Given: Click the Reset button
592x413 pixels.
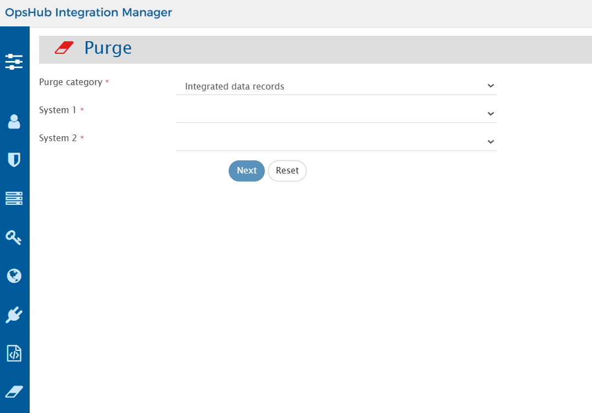Looking at the screenshot, I should click(287, 171).
